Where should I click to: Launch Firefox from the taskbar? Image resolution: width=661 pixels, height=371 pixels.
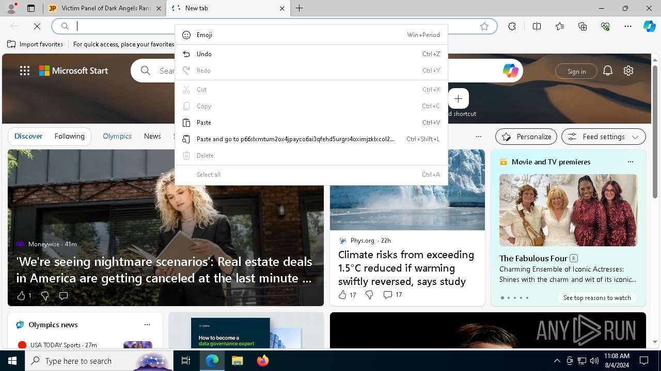pyautogui.click(x=262, y=361)
